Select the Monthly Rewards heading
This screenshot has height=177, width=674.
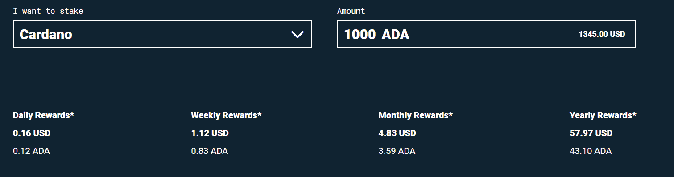(x=415, y=115)
